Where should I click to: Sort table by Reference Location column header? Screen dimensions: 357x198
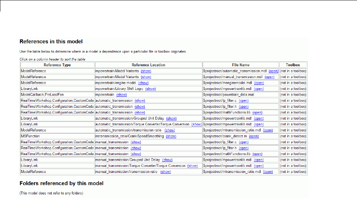(x=148, y=65)
